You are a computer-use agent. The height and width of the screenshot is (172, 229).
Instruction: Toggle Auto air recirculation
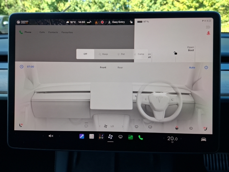pos(86,125)
